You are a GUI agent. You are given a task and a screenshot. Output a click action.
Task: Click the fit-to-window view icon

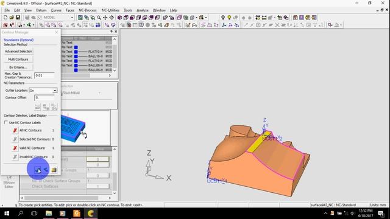pos(80,18)
